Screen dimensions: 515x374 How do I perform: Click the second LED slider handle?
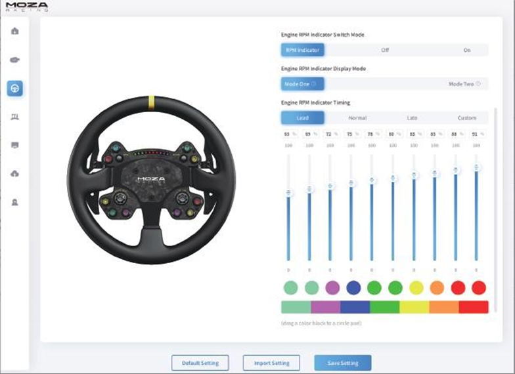[x=309, y=189]
